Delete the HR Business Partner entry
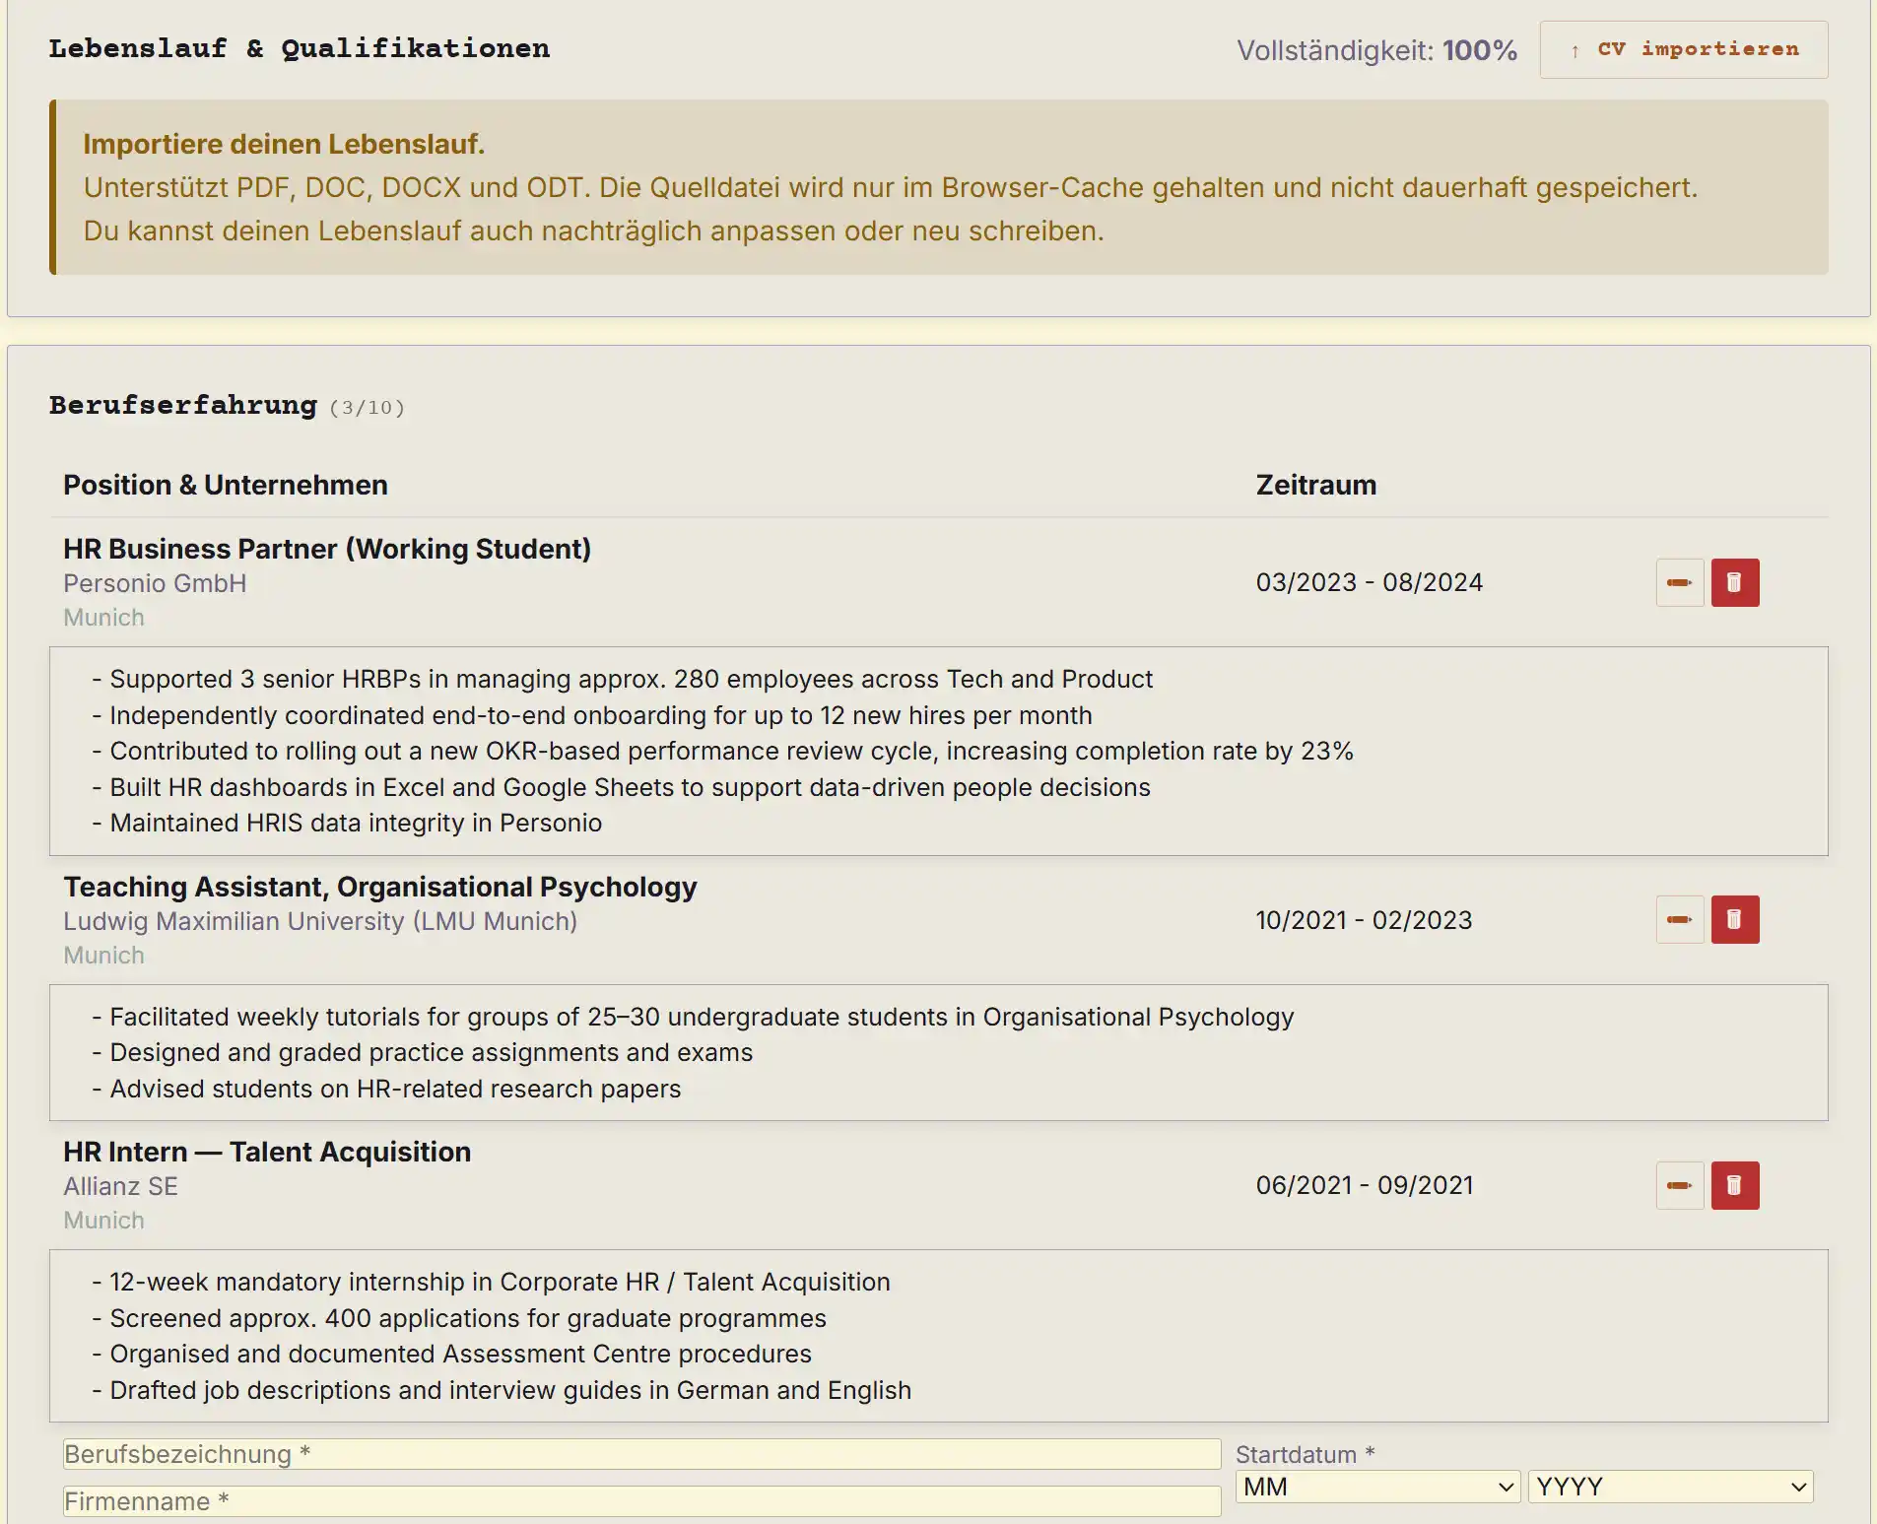Screen dimensions: 1877x1524 [1735, 582]
